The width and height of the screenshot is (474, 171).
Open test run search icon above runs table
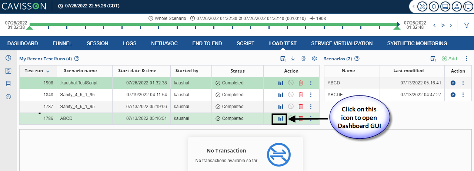click(283, 58)
